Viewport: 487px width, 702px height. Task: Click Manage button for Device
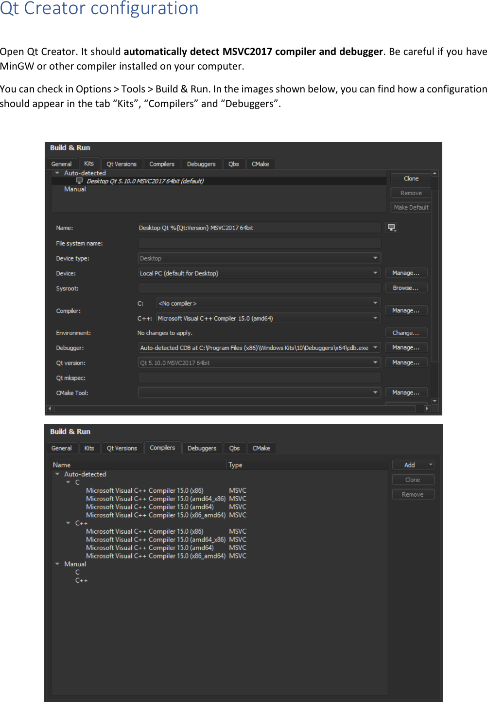[x=406, y=273]
